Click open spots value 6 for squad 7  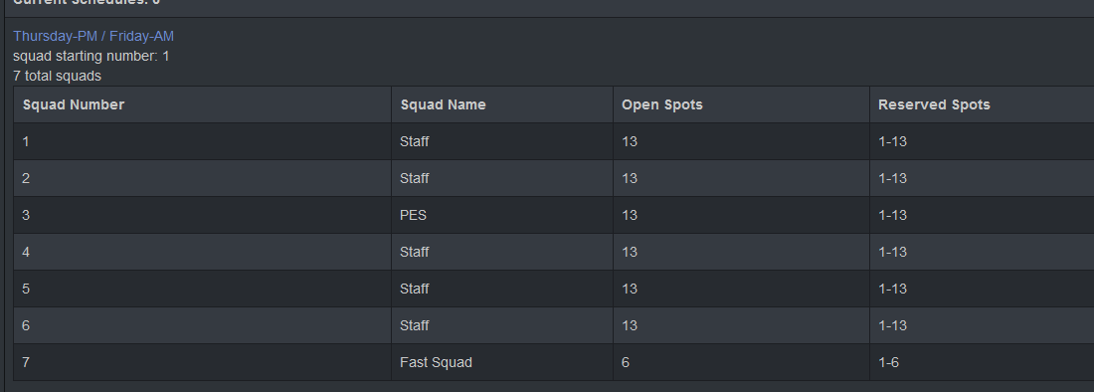[x=742, y=362]
